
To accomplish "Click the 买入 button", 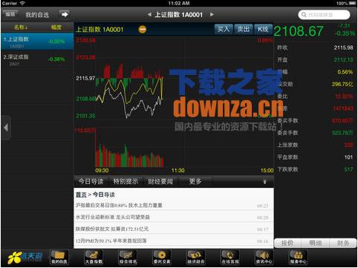I will pyautogui.click(x=224, y=29).
